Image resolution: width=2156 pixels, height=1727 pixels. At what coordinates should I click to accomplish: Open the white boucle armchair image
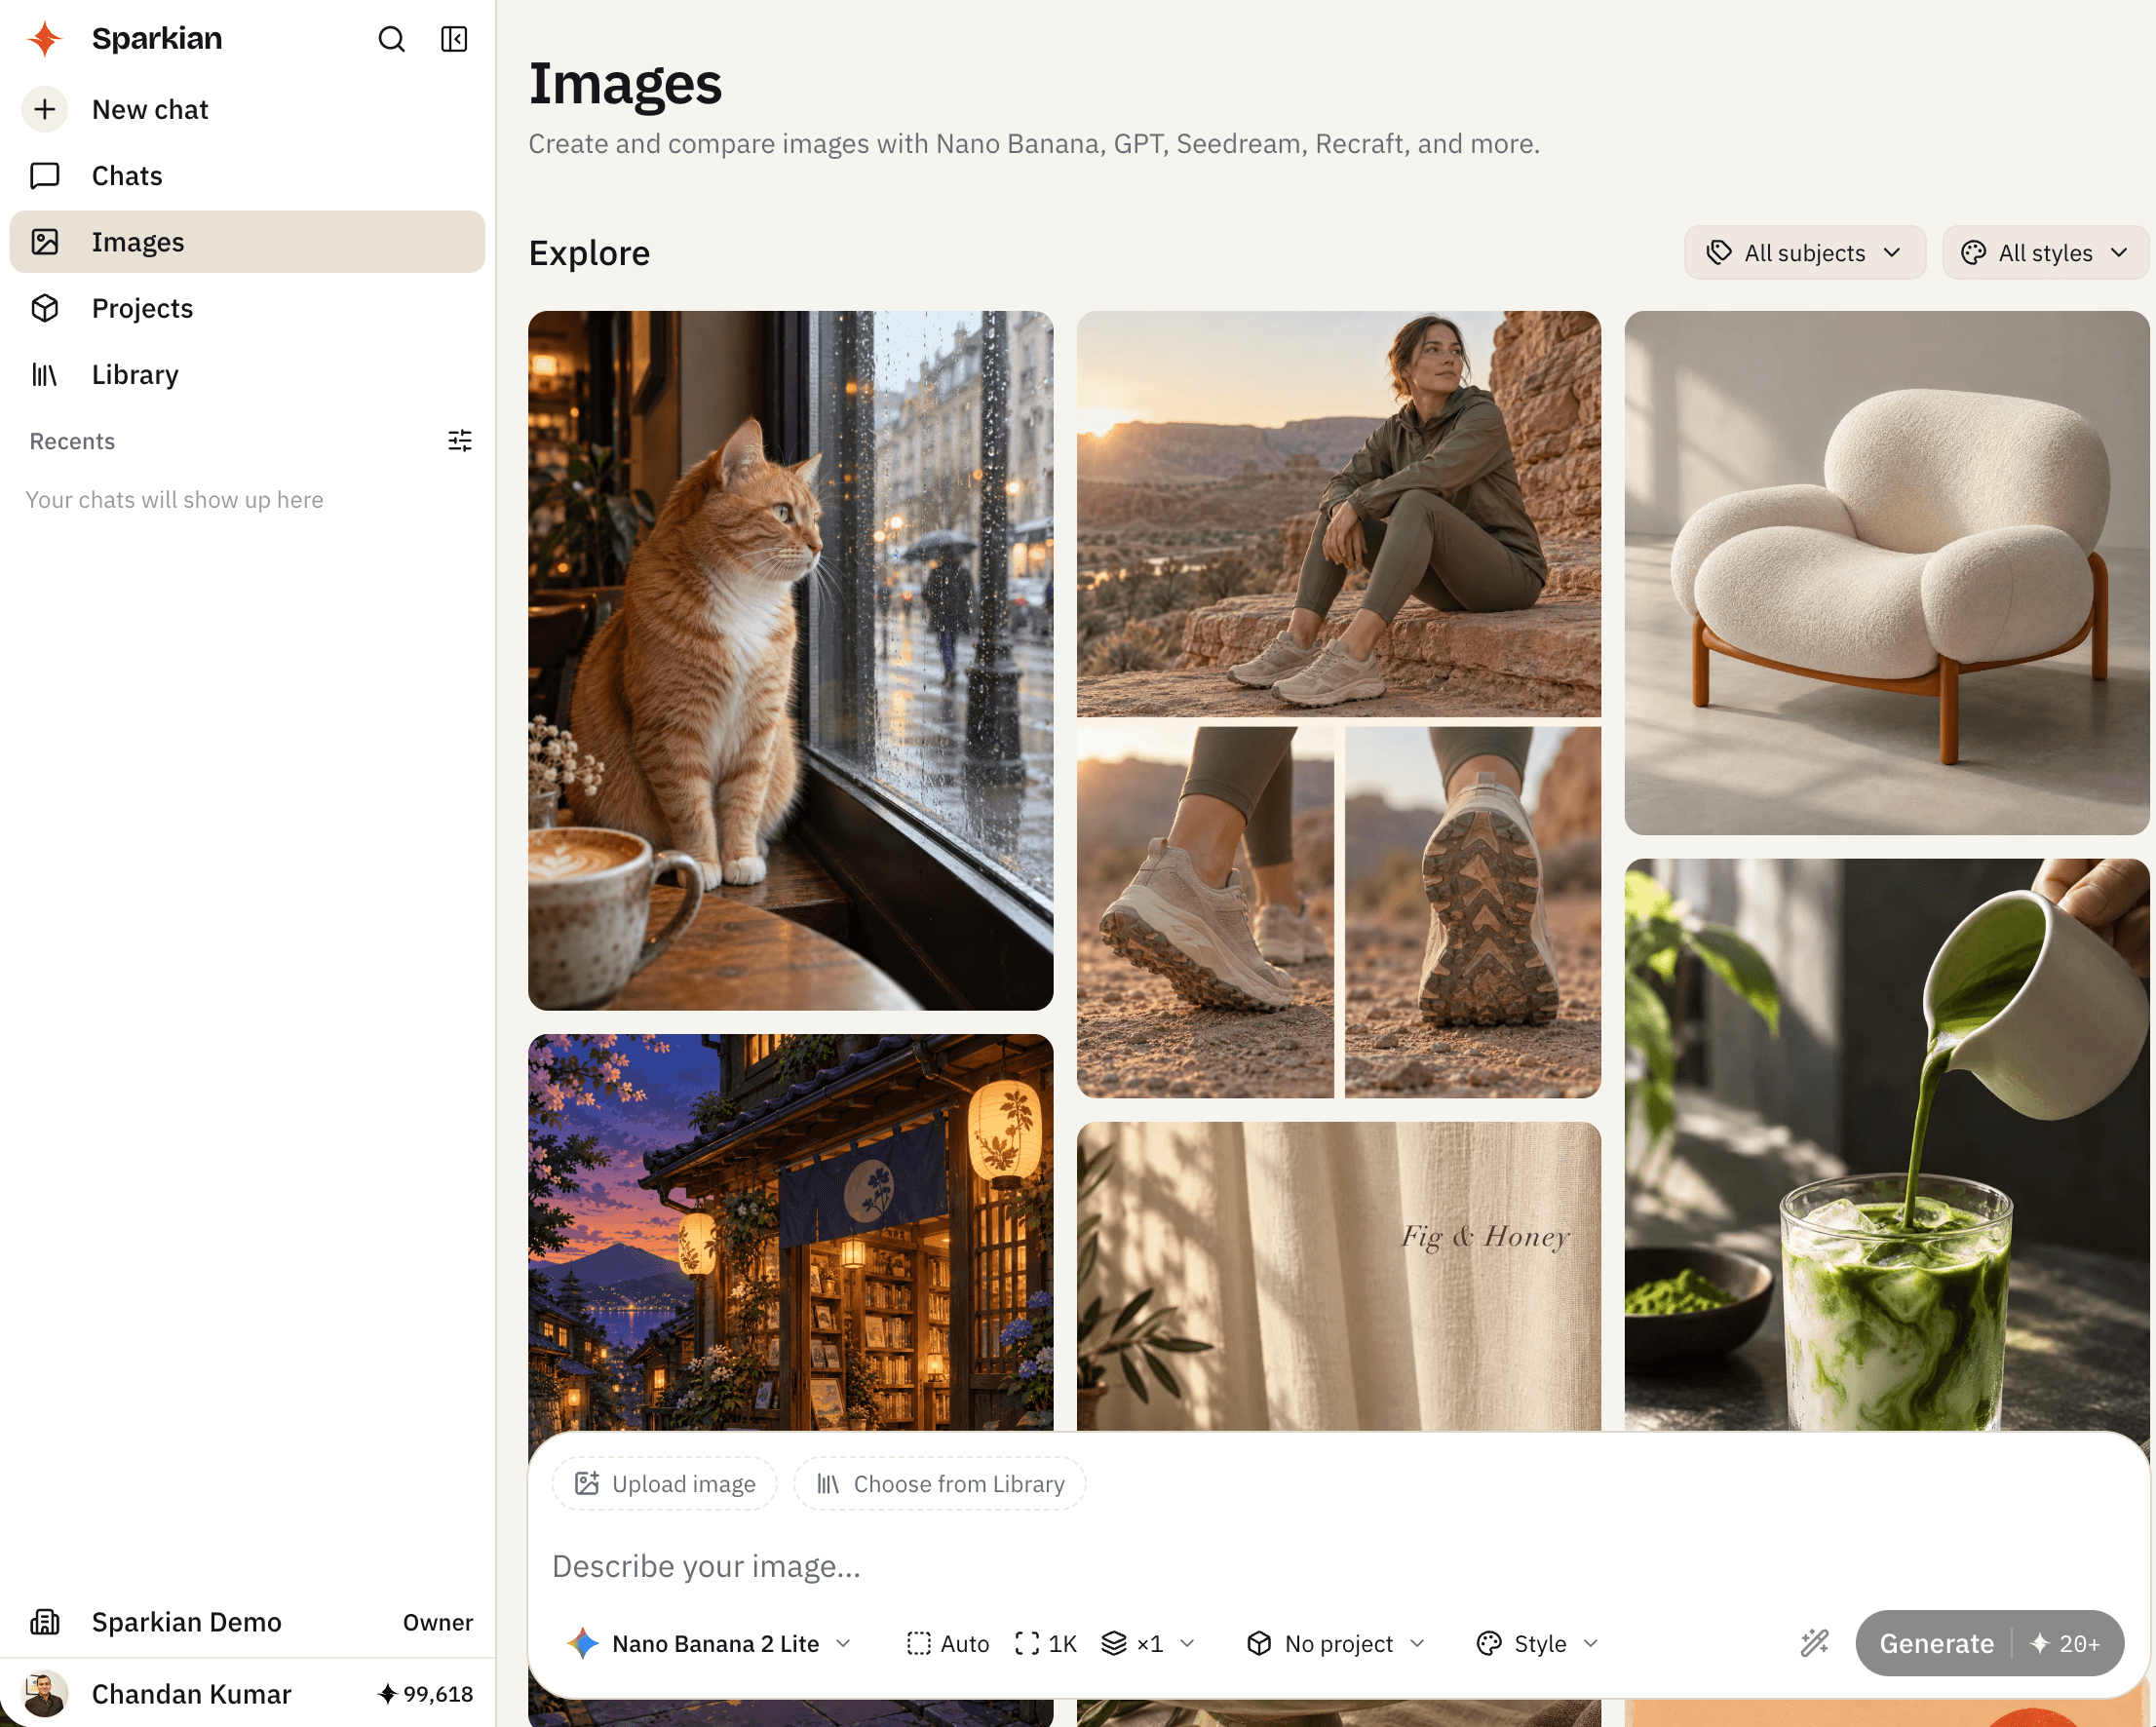pos(1886,572)
